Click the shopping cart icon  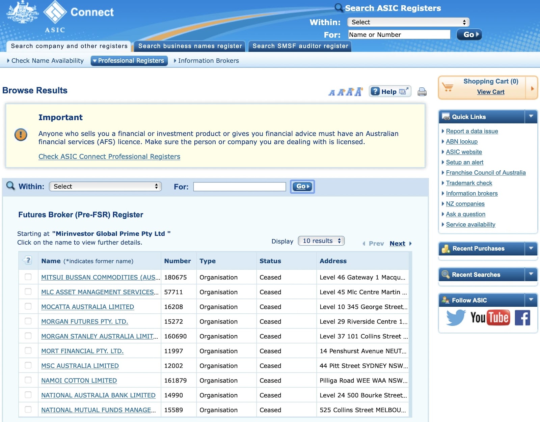[448, 87]
